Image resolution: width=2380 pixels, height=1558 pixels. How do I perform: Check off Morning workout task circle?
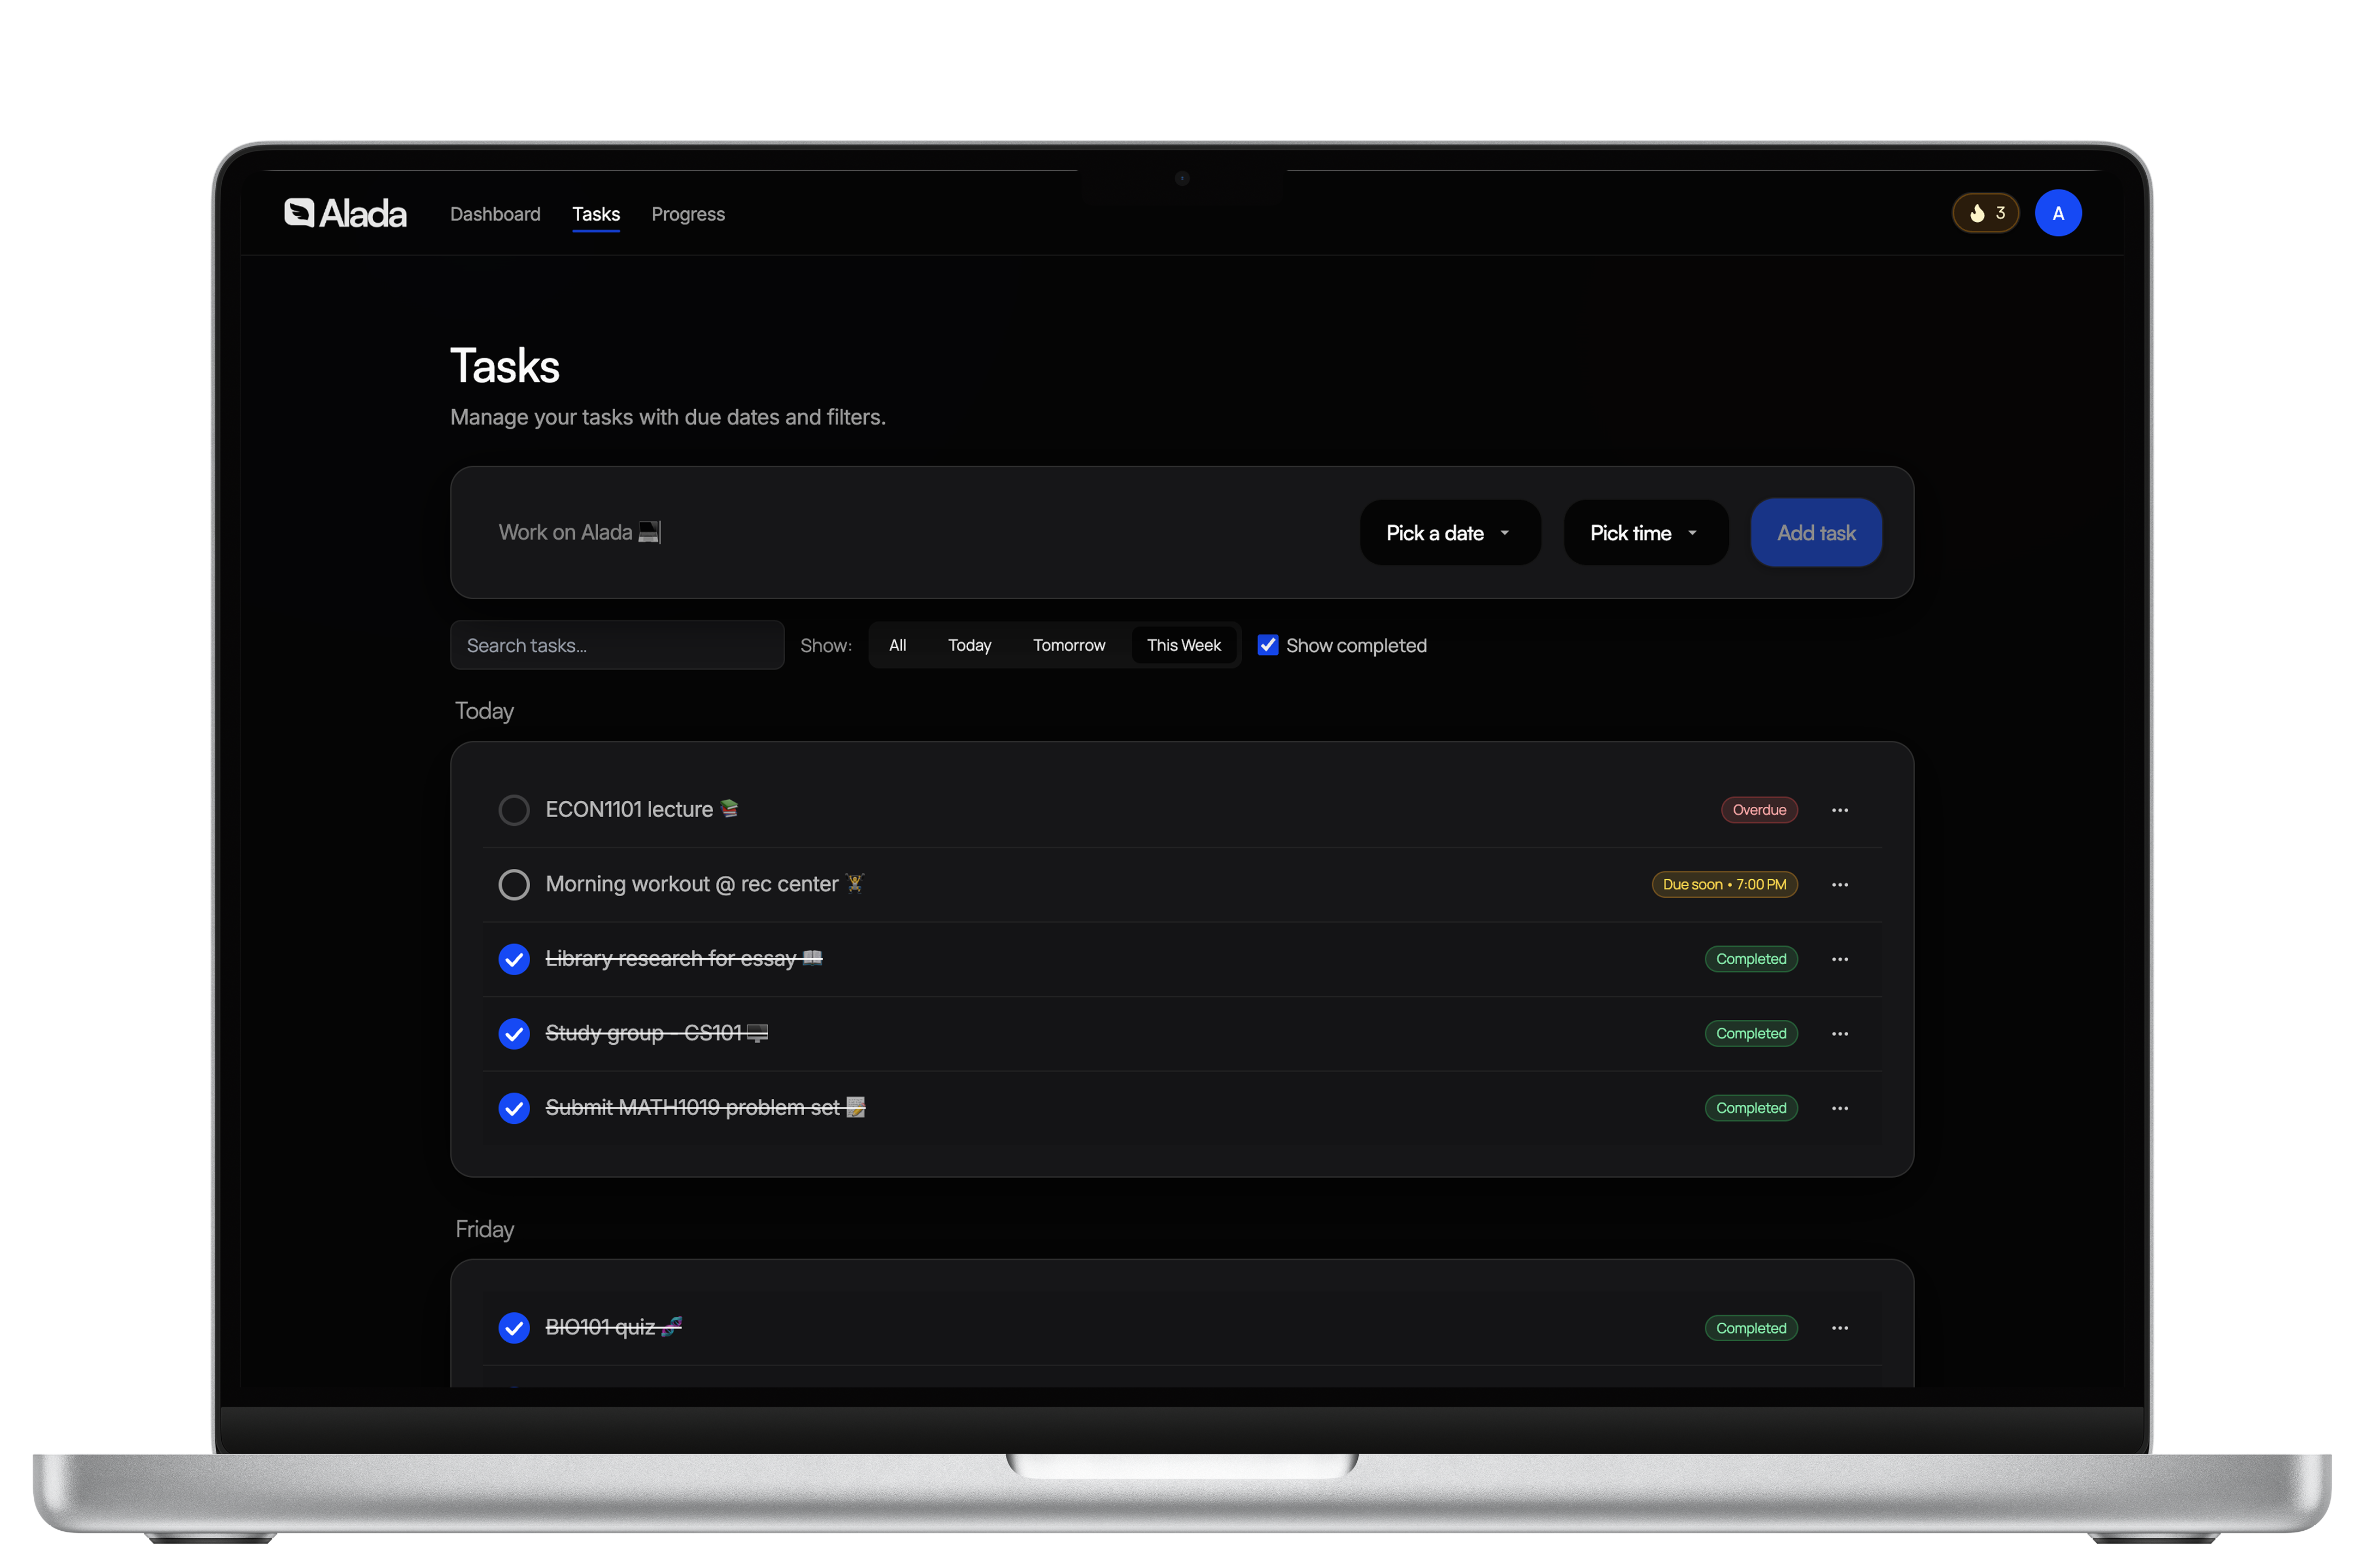click(x=514, y=885)
